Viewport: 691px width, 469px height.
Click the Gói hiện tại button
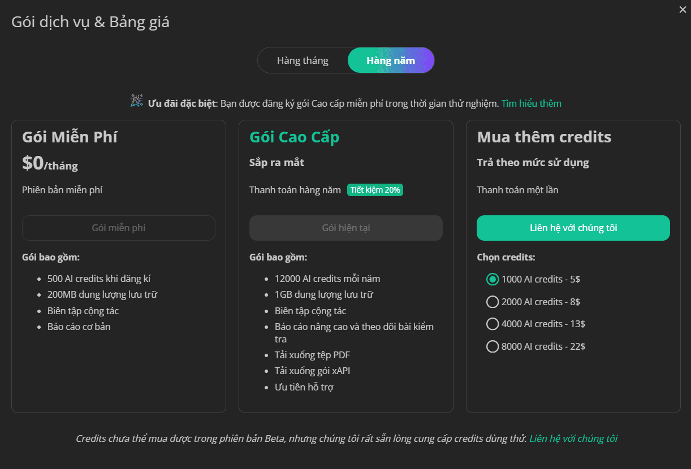pyautogui.click(x=346, y=228)
